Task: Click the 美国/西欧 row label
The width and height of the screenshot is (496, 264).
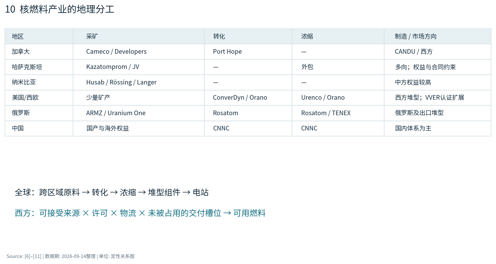Action: (x=39, y=98)
